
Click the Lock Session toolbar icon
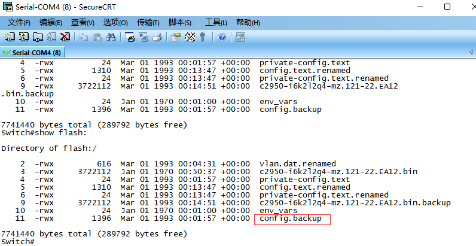tap(240, 37)
